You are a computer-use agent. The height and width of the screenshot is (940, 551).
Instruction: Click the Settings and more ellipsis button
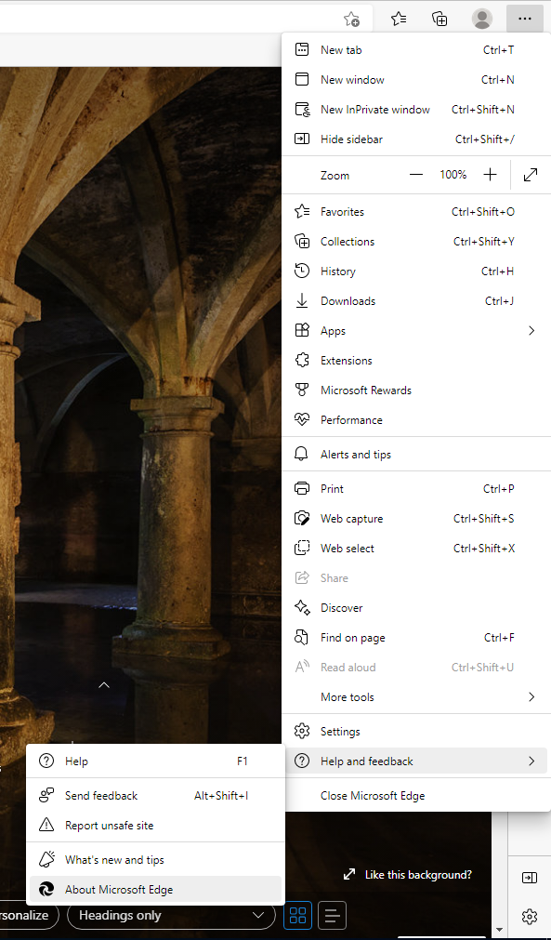pyautogui.click(x=525, y=20)
